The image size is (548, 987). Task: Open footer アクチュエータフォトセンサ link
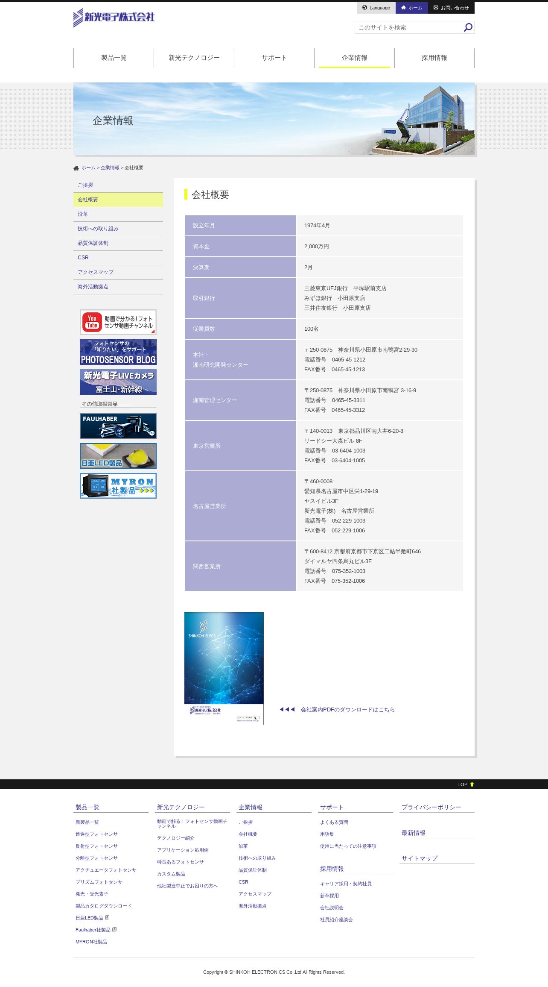[106, 870]
